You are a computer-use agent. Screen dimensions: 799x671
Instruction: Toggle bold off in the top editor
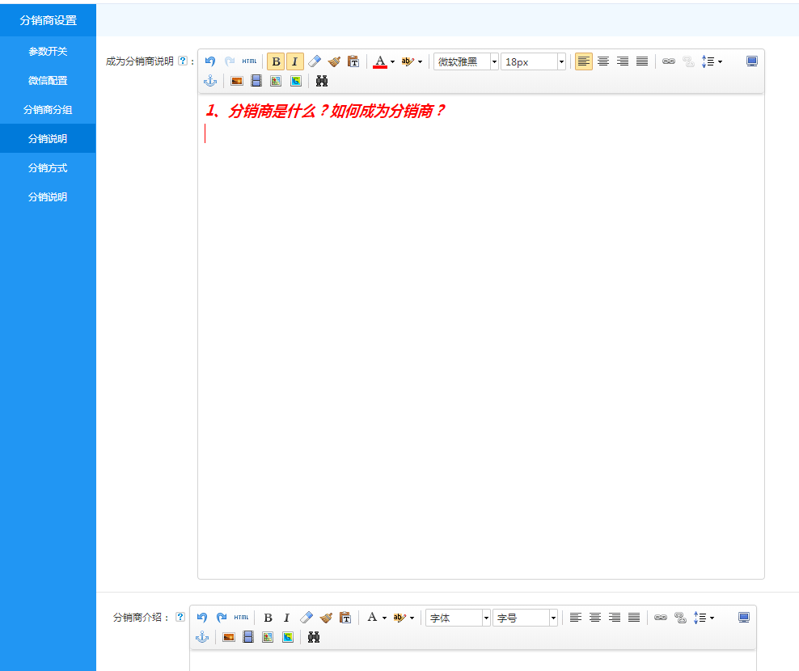[x=276, y=61]
